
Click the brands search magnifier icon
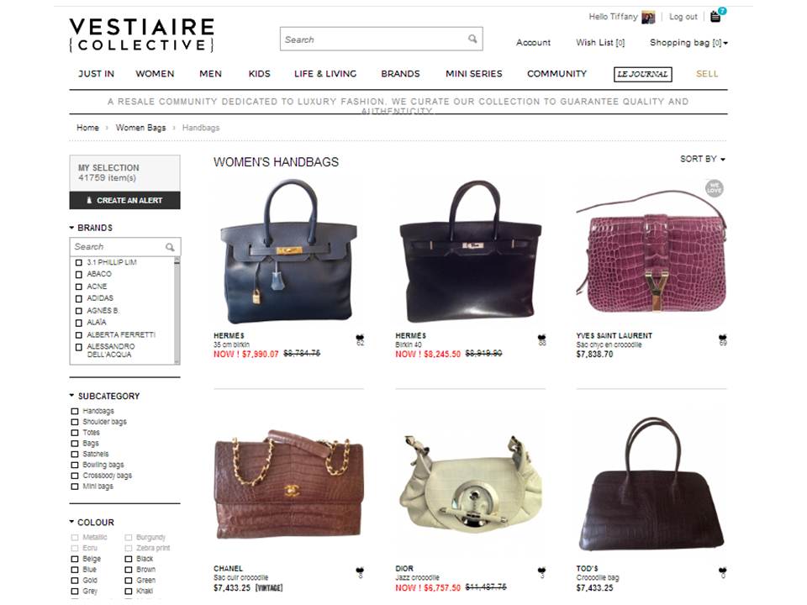tap(170, 247)
